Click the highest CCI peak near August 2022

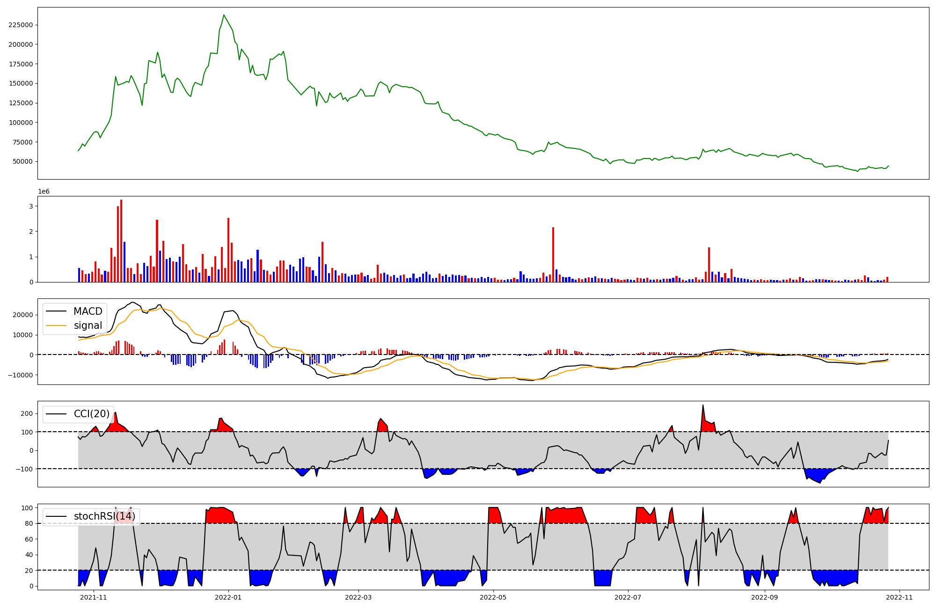click(703, 405)
